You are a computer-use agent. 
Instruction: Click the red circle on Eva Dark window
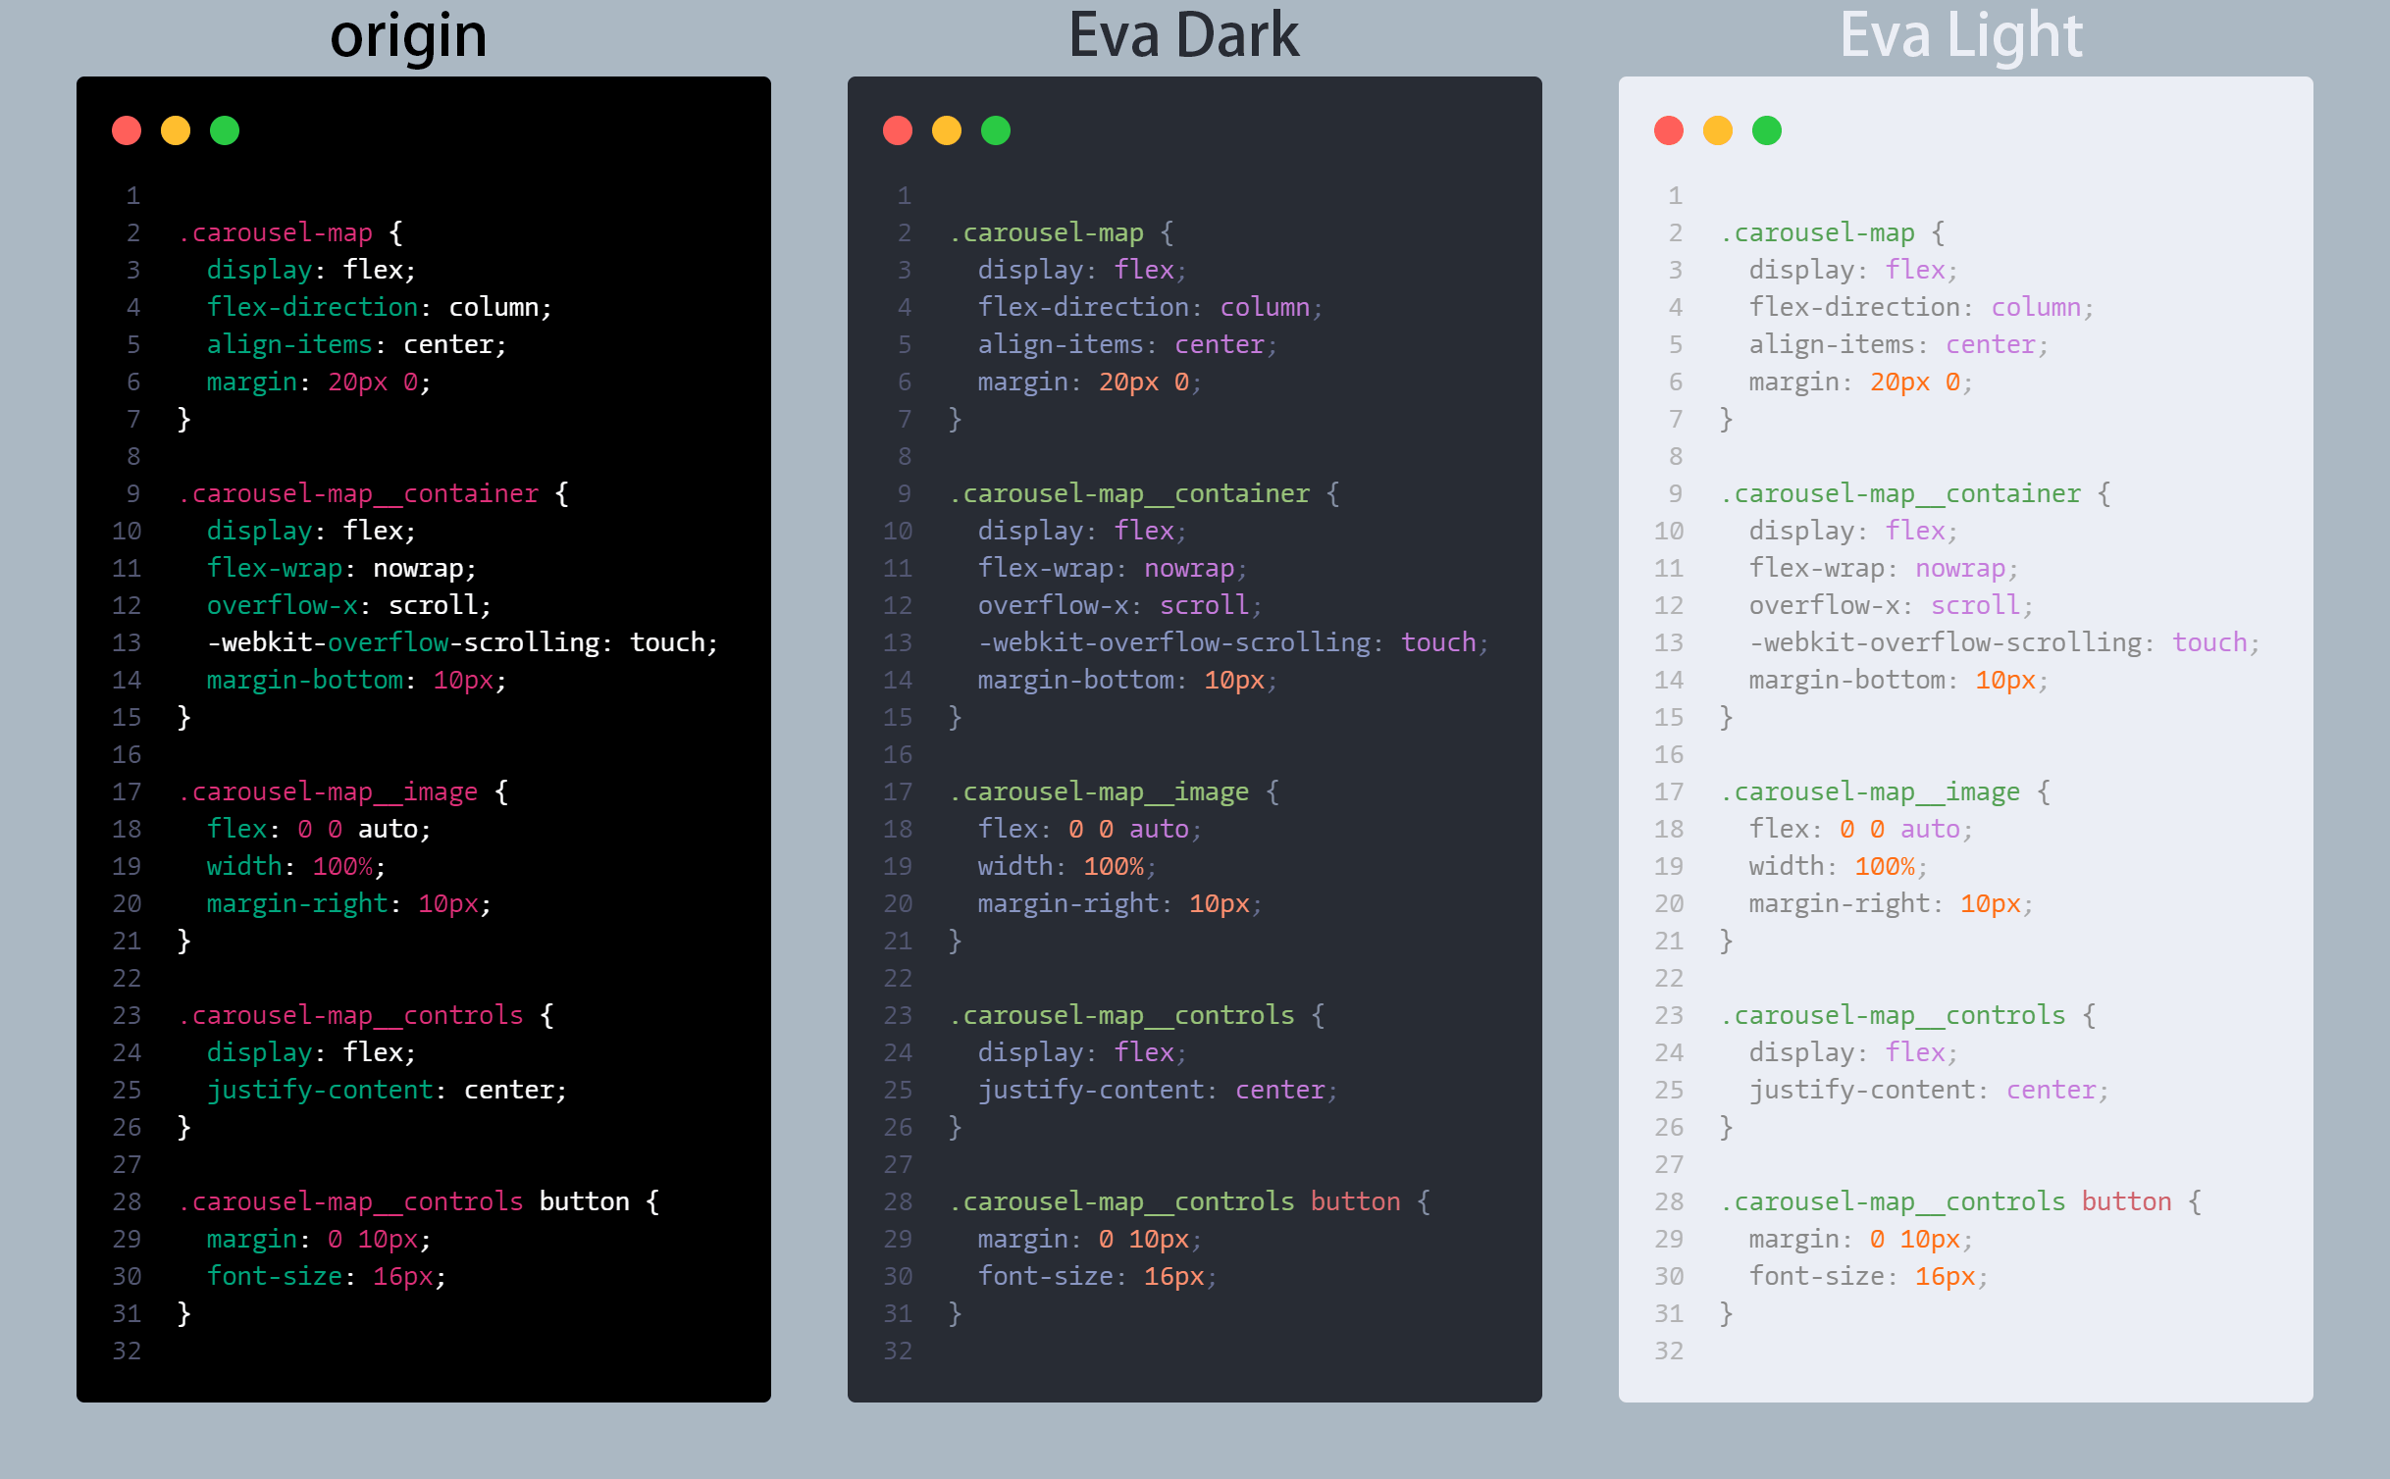pyautogui.click(x=898, y=129)
